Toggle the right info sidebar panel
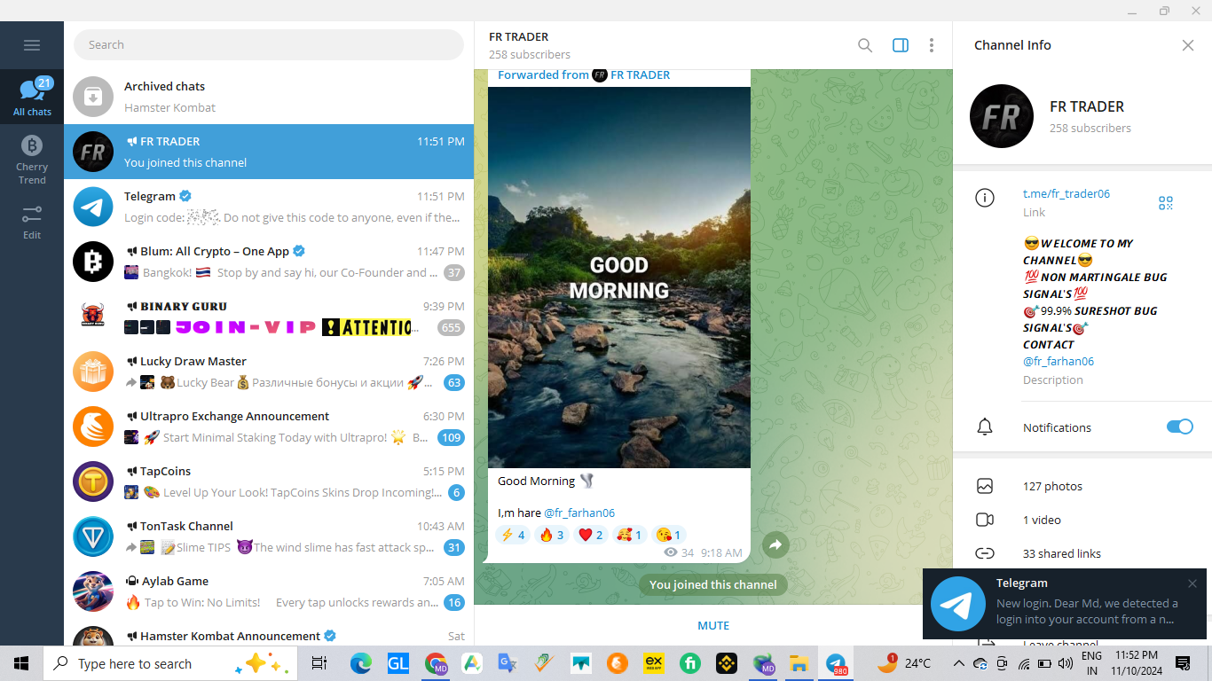 pyautogui.click(x=901, y=45)
